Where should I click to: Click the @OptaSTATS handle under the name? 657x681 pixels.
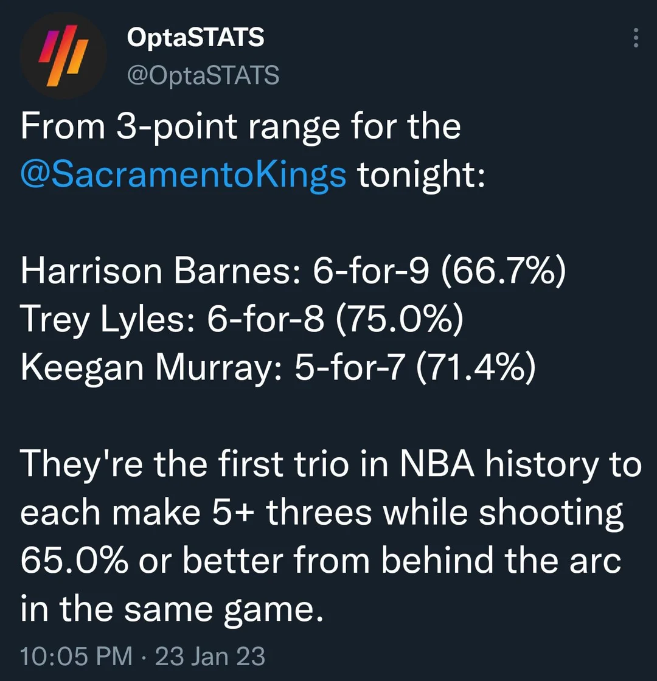(203, 75)
